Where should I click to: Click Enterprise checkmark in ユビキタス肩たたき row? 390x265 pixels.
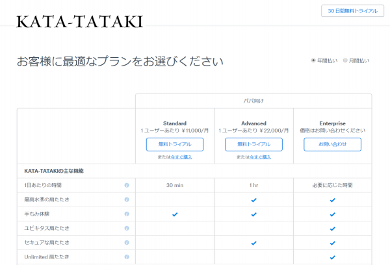point(333,229)
